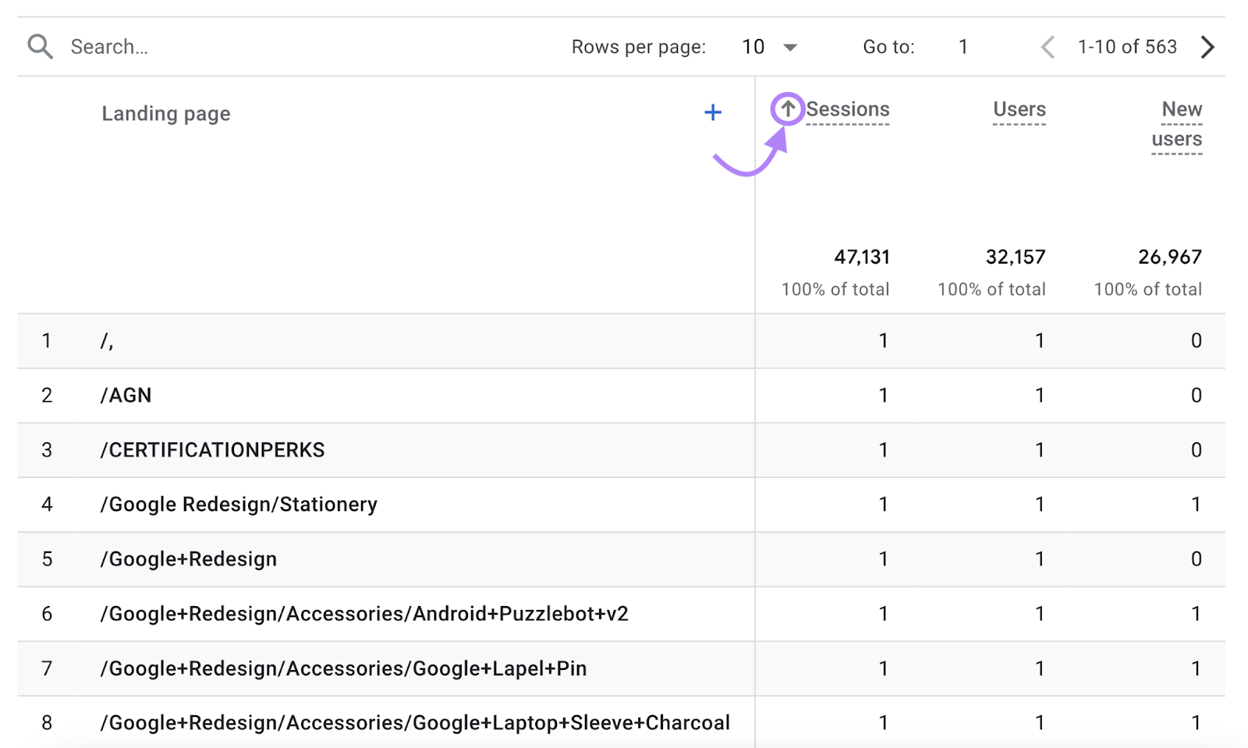The height and width of the screenshot is (748, 1248).
Task: Select the Google+Laptop+Sleeve+Charcoal row
Action: click(415, 723)
